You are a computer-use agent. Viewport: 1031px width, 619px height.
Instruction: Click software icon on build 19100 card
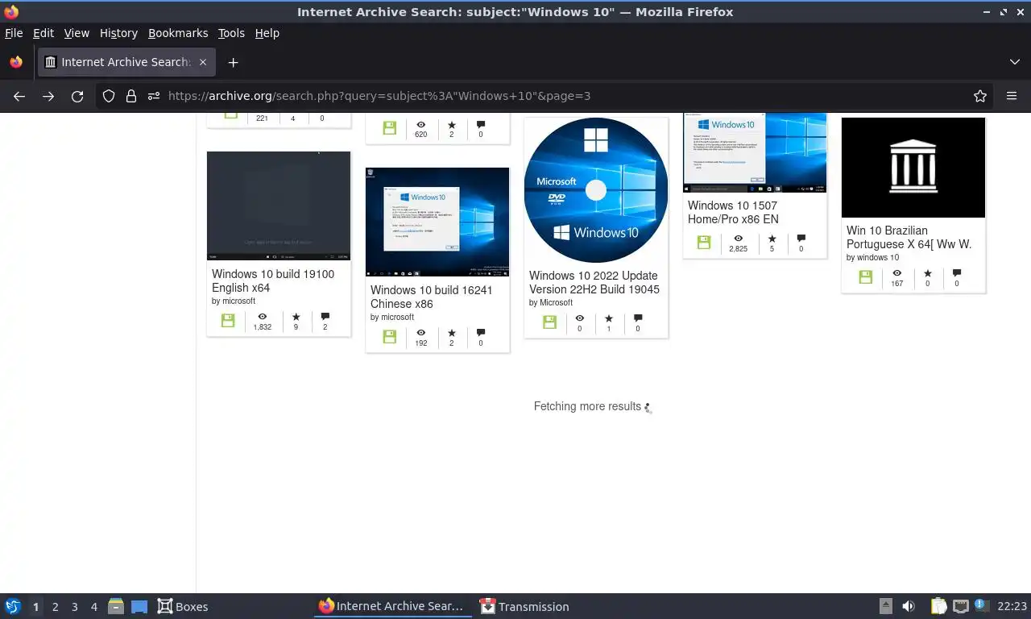[229, 320]
